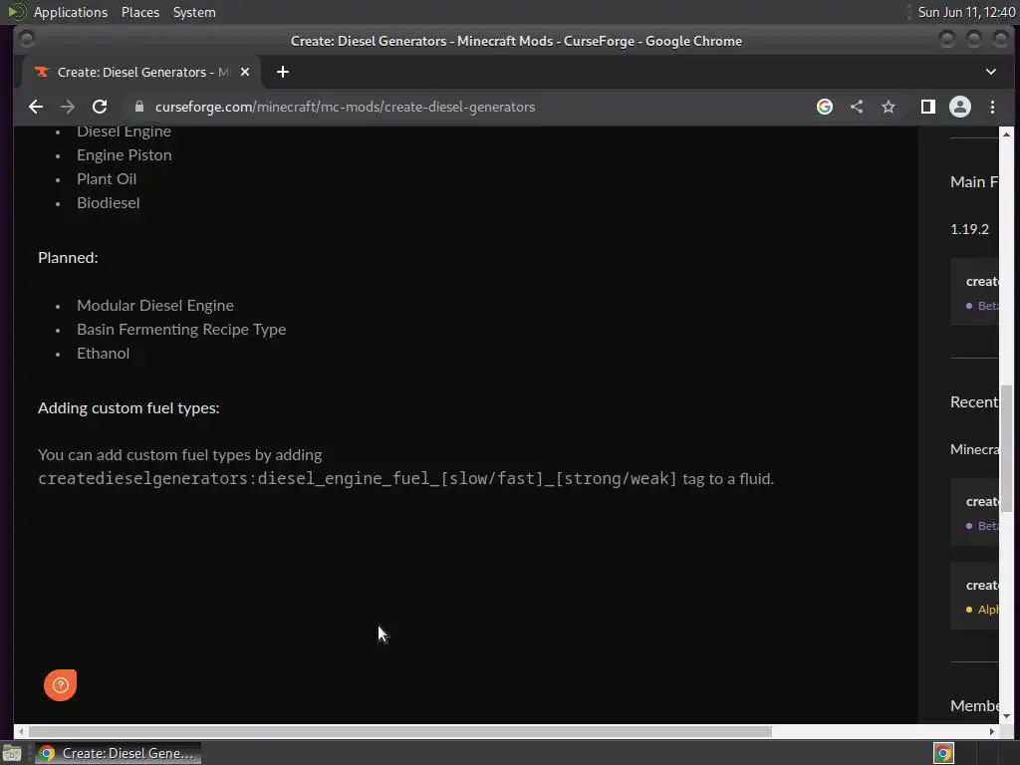This screenshot has height=765, width=1020.
Task: Expand the tab search dropdown
Action: 991,72
